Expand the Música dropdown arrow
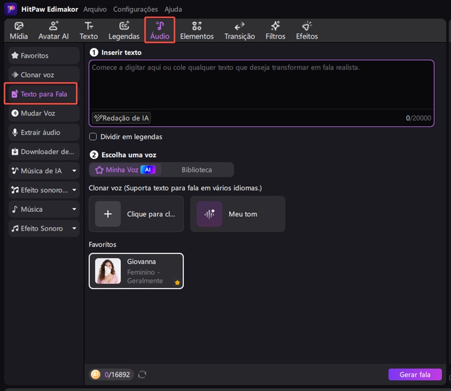Image resolution: width=451 pixels, height=391 pixels. pyautogui.click(x=74, y=209)
